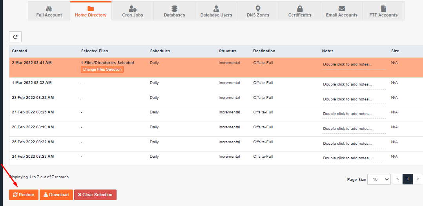423x206 pixels.
Task: Sort by the Created column header
Action: (x=20, y=51)
